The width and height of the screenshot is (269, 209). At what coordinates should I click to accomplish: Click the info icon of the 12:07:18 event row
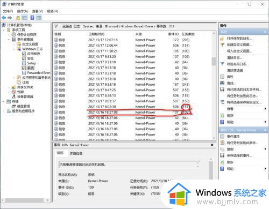coord(56,40)
